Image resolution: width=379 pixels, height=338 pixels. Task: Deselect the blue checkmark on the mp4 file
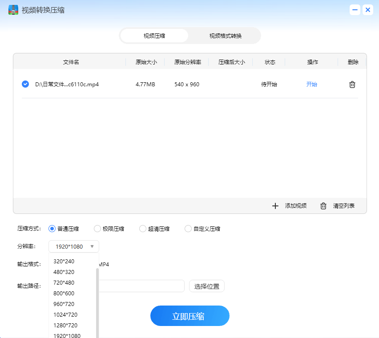coord(25,84)
